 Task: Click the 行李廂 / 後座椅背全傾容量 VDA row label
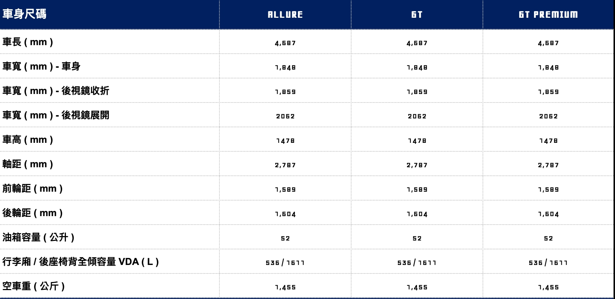click(x=81, y=262)
